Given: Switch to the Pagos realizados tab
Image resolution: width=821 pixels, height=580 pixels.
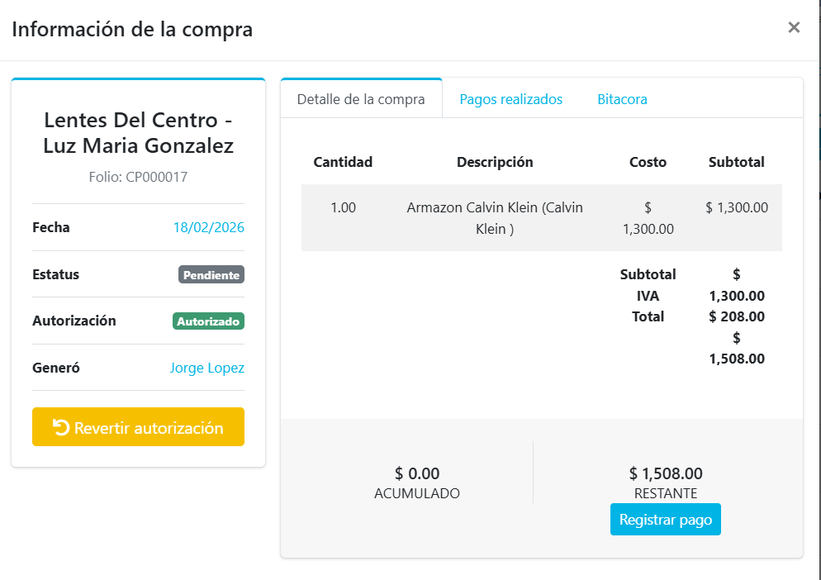Looking at the screenshot, I should point(510,99).
